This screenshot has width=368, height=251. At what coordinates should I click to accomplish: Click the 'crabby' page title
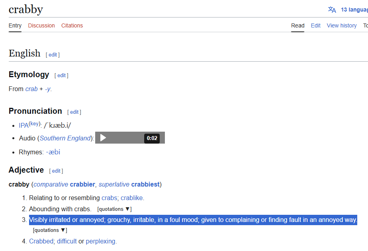pyautogui.click(x=26, y=10)
